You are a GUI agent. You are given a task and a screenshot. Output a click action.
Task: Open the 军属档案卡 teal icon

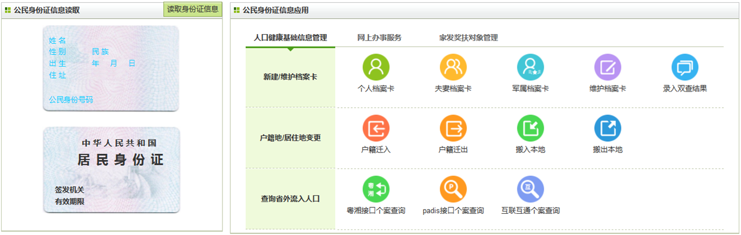530,68
